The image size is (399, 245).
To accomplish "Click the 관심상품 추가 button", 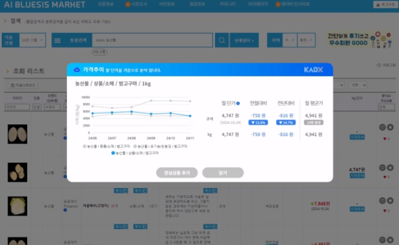I will coord(176,173).
